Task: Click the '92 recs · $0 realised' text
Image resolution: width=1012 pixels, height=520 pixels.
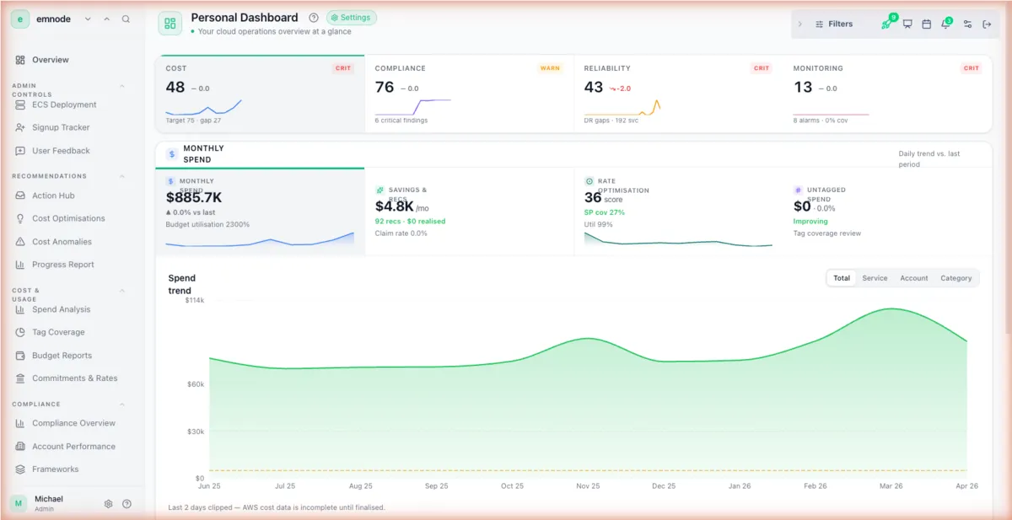Action: coord(410,222)
